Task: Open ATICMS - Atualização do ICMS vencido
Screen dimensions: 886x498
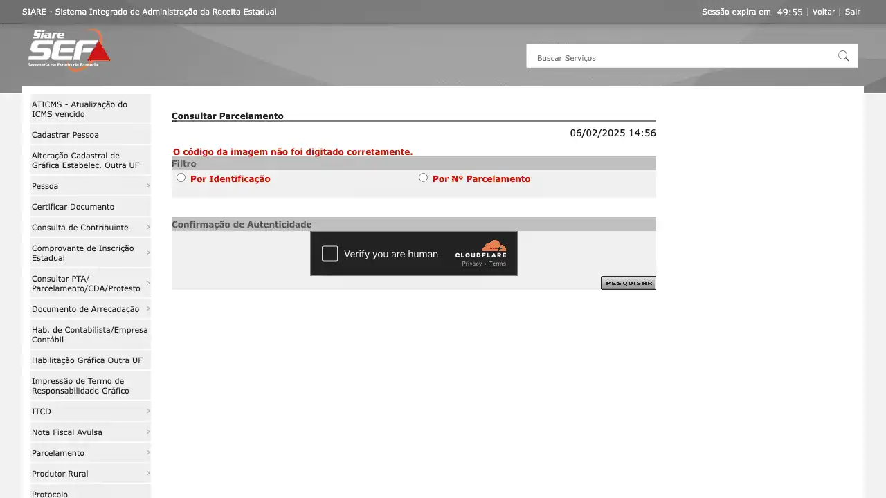Action: coord(79,109)
